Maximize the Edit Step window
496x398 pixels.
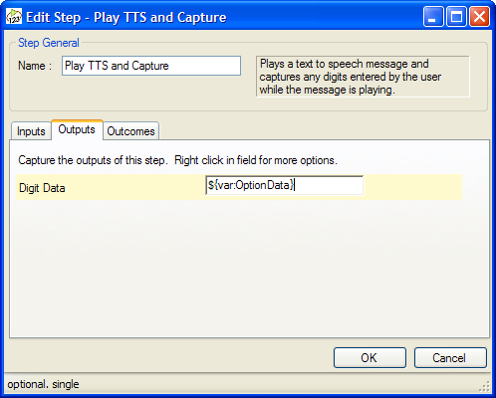pos(456,17)
